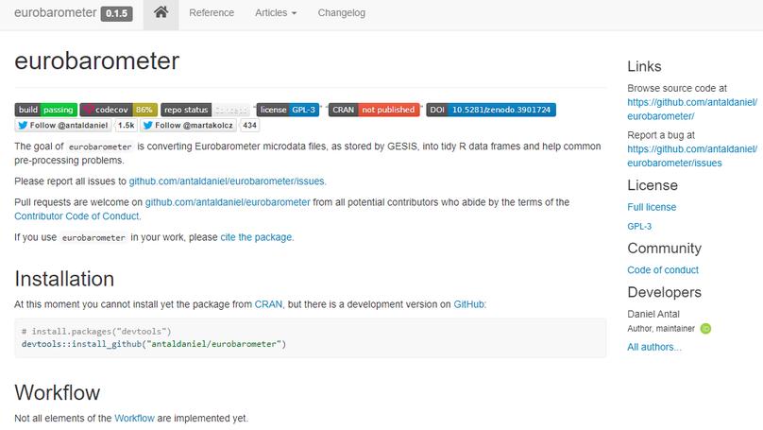Click the Follow @antaldaniel Twitter button
763x430 pixels.
(x=63, y=125)
